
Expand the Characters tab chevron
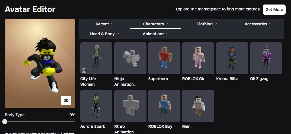(167, 24)
